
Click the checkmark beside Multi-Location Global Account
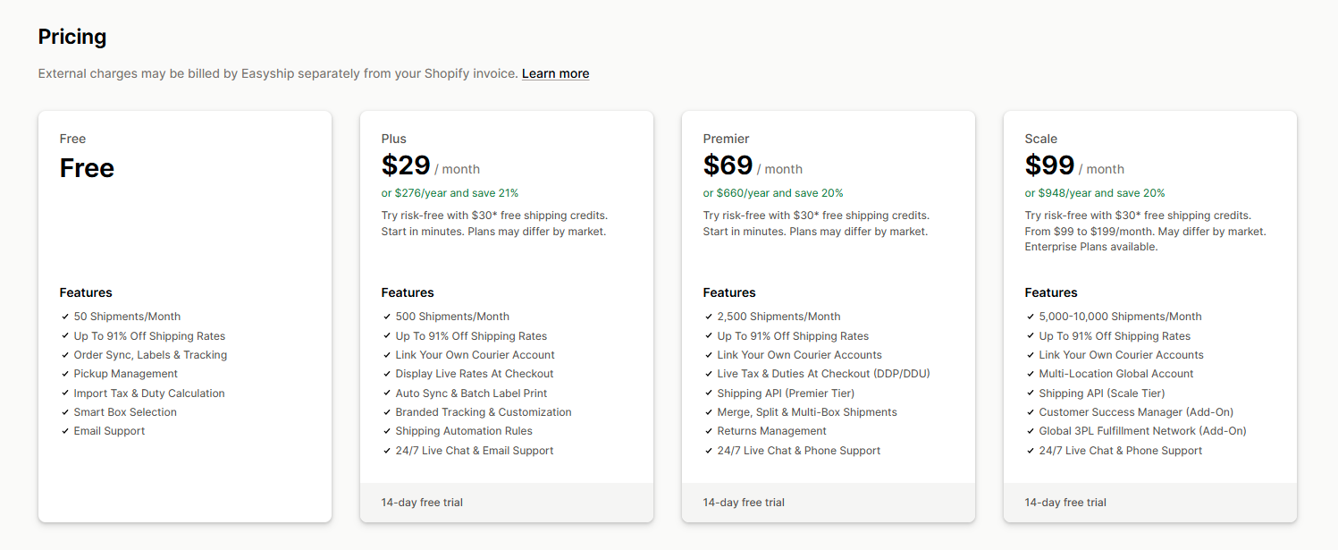(x=1031, y=374)
